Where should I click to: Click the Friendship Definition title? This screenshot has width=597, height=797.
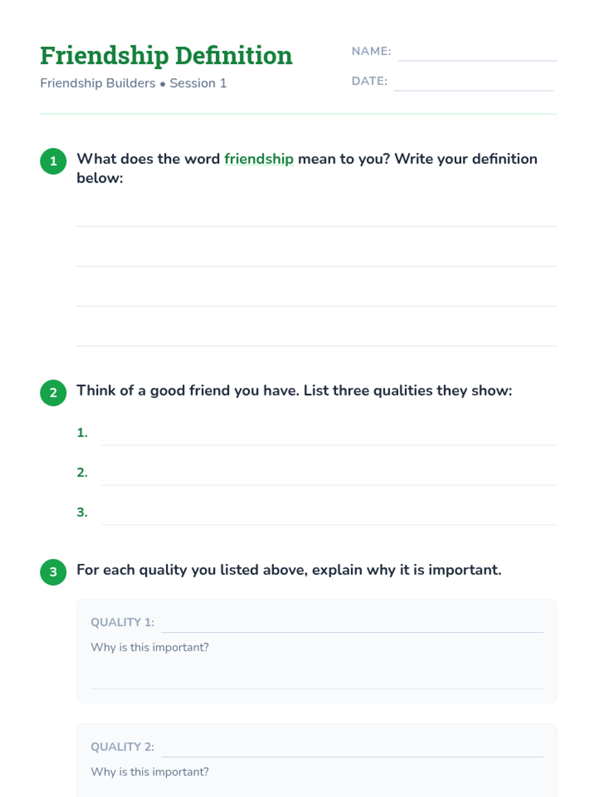tap(166, 55)
